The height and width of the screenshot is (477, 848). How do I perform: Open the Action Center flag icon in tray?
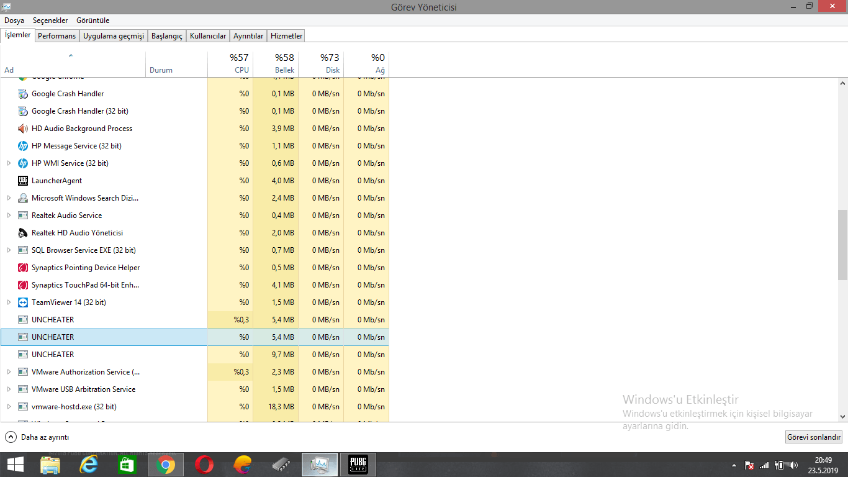[x=749, y=465]
